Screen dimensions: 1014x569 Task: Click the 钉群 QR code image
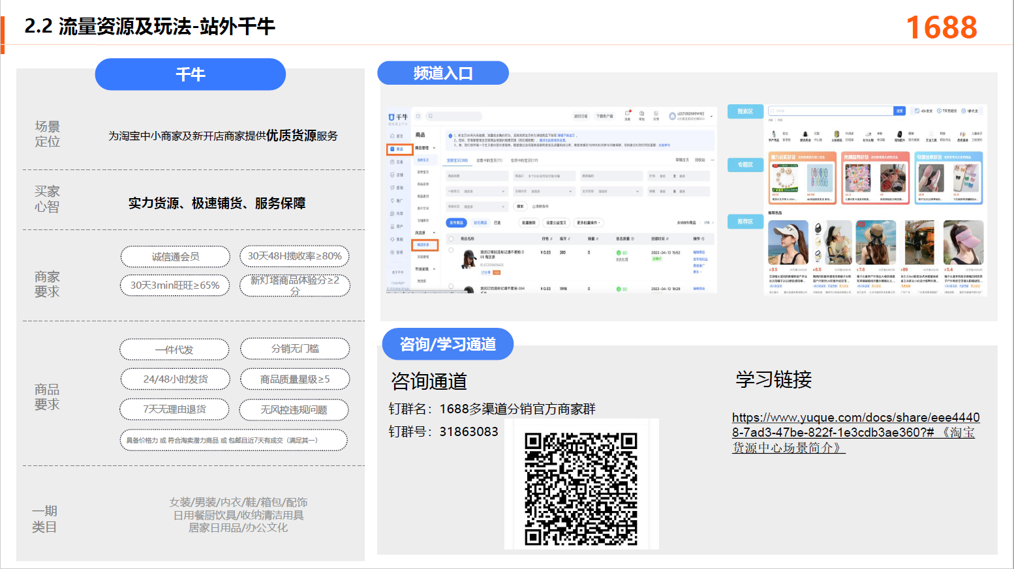(581, 488)
